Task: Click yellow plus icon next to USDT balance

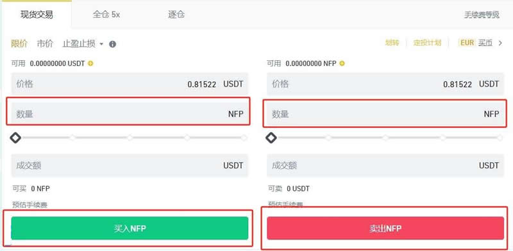Action: [90, 63]
